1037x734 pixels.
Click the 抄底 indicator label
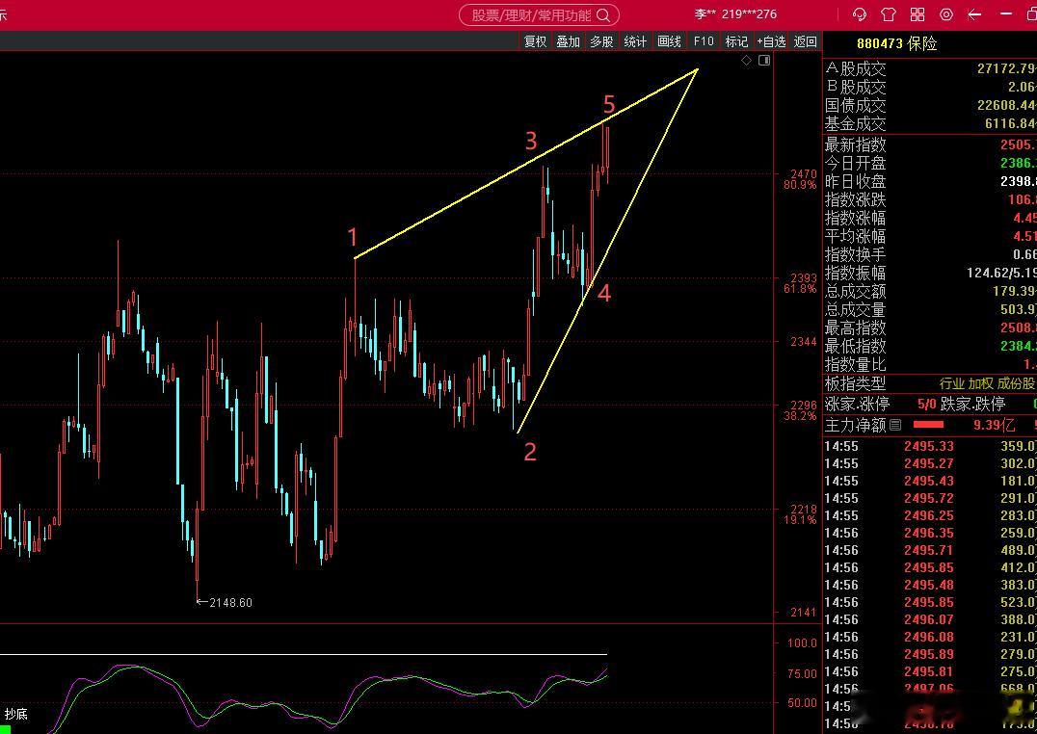coord(15,714)
